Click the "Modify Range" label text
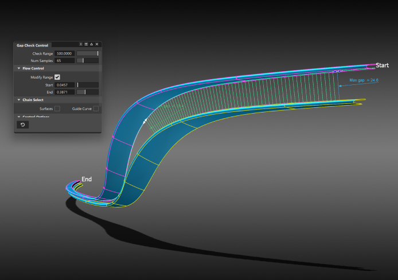The width and height of the screenshot is (398, 280). [x=42, y=77]
